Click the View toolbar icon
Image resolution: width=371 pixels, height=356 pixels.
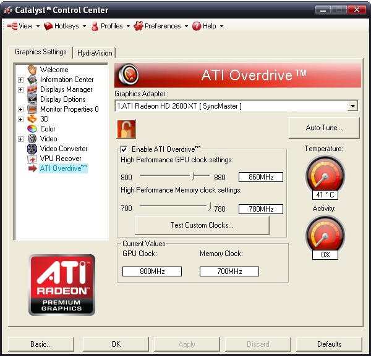tap(12, 26)
